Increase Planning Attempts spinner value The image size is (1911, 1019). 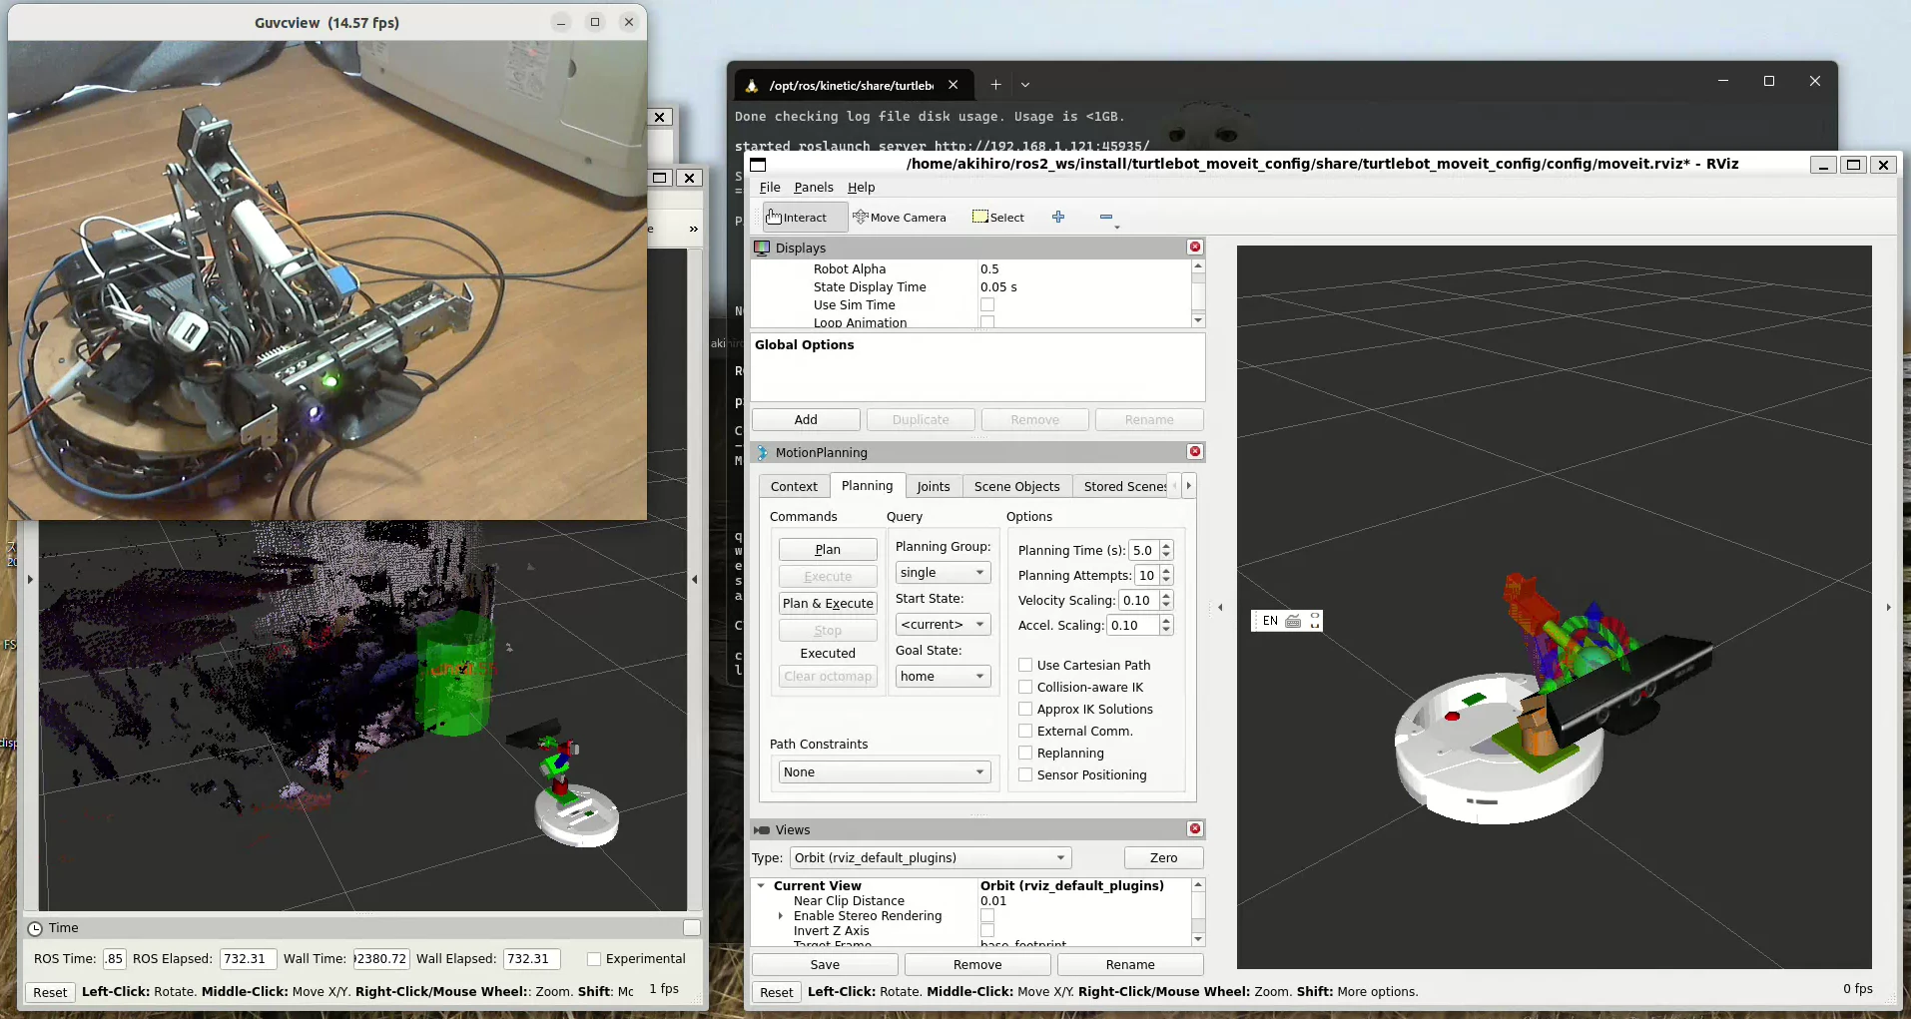1166,571
